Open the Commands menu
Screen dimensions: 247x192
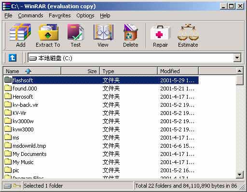30,15
